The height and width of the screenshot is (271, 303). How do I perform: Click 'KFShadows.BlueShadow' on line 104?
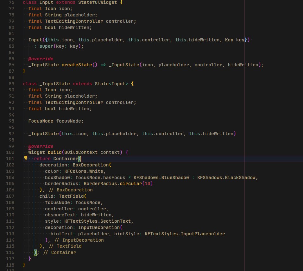click(161, 178)
